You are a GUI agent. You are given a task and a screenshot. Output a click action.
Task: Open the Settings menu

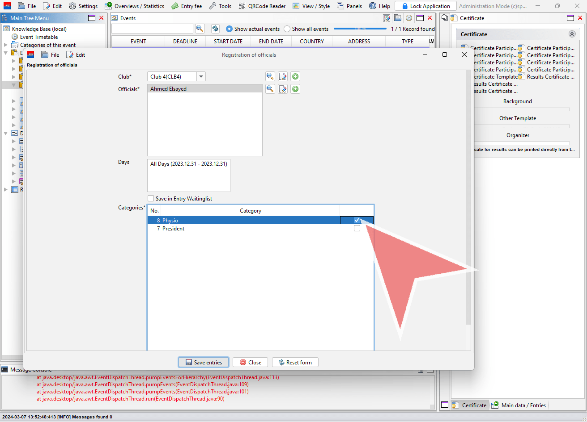83,6
